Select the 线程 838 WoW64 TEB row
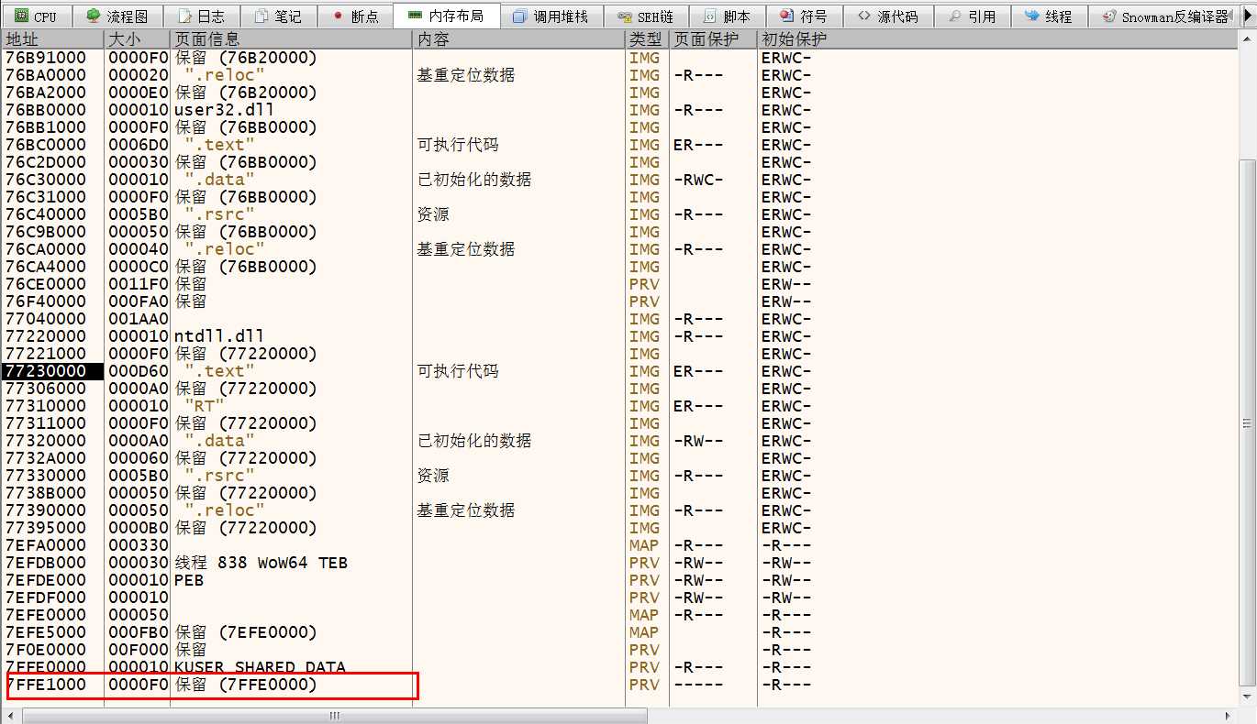The height and width of the screenshot is (724, 1257). click(618, 563)
